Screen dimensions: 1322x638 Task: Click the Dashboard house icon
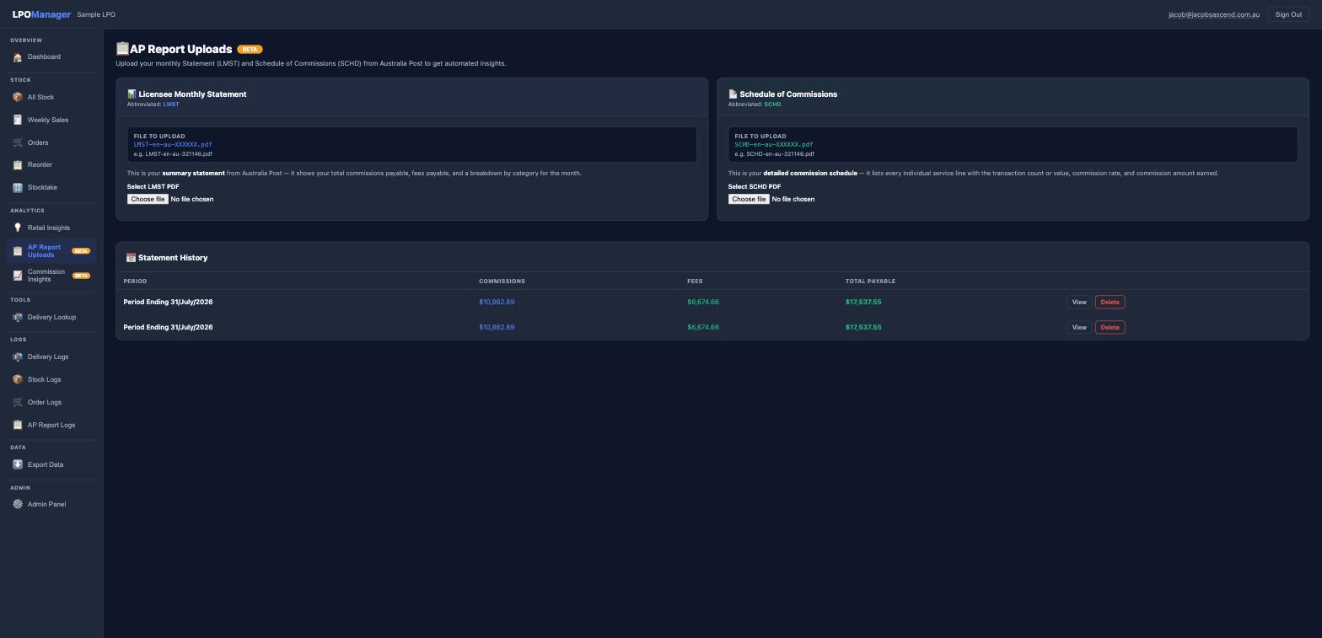coord(18,57)
